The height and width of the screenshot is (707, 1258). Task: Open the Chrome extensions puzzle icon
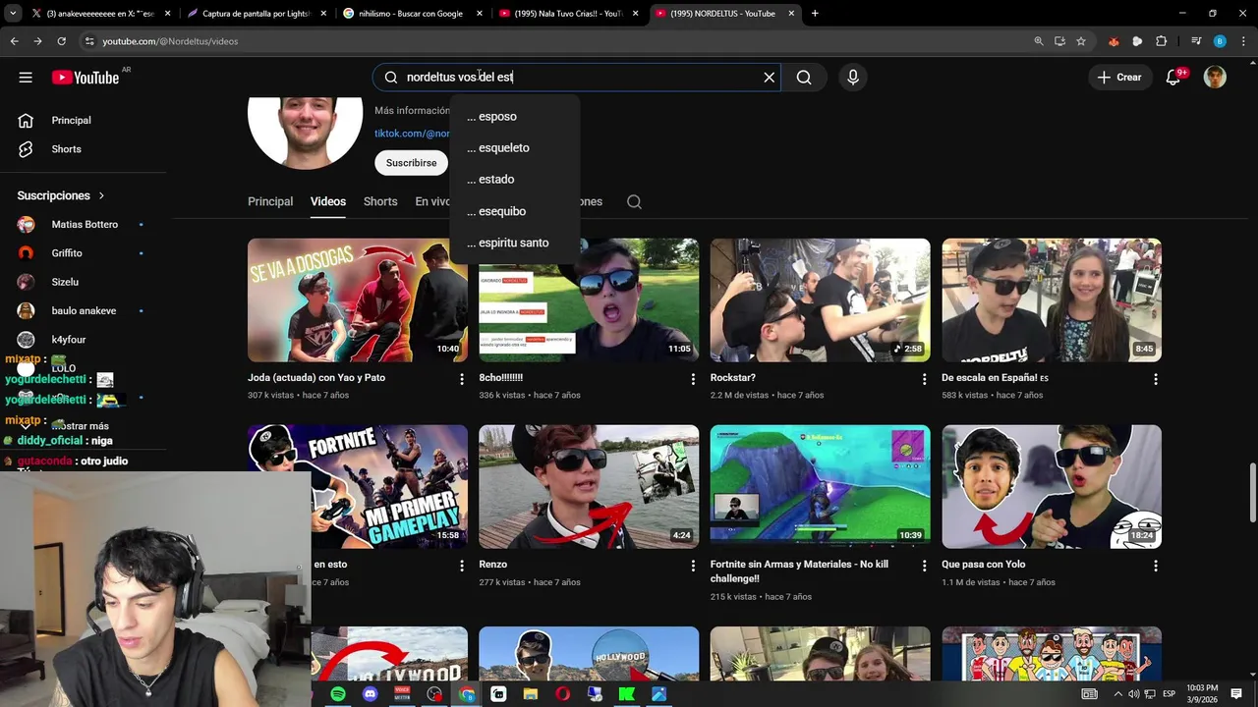(x=1162, y=41)
